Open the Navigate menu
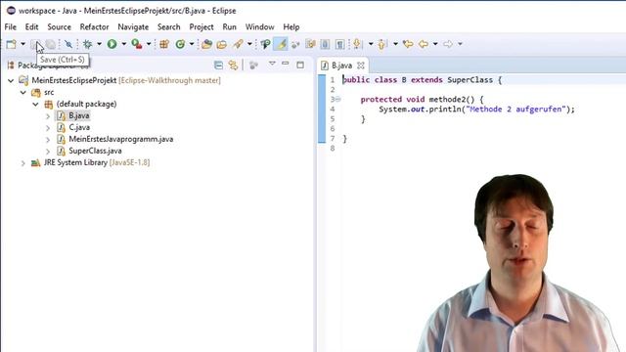The width and height of the screenshot is (626, 352). (x=133, y=26)
